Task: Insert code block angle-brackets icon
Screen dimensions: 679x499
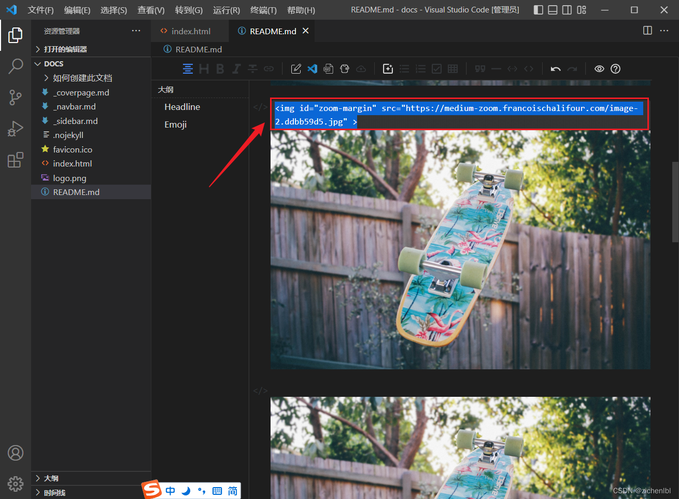Action: click(529, 69)
